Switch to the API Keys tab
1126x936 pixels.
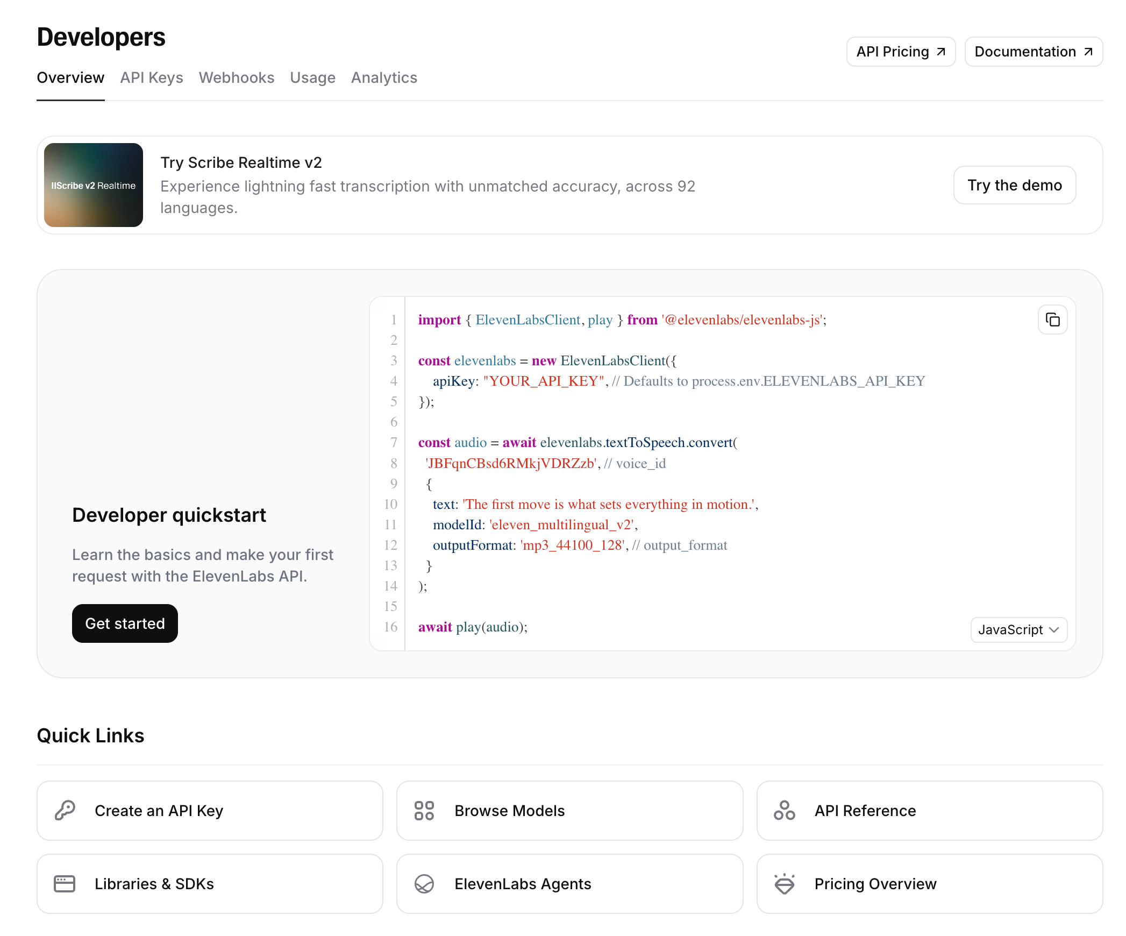tap(152, 77)
